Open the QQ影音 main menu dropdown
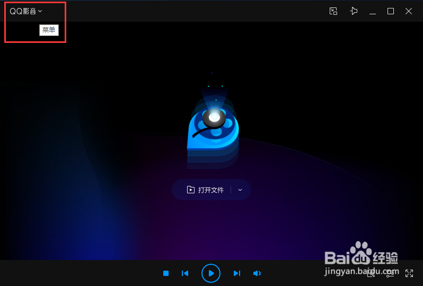Screen dimensions: 423x286 (25, 11)
